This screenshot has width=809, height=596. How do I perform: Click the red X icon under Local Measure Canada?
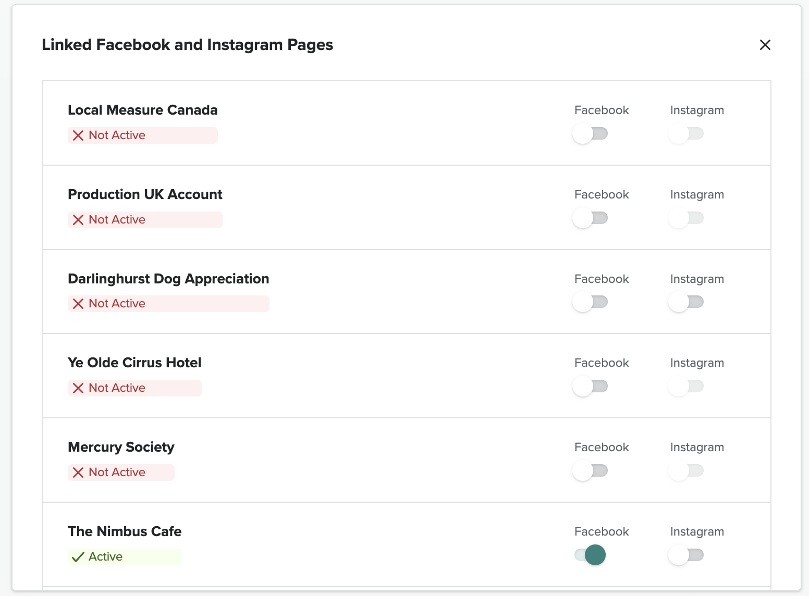coord(78,135)
